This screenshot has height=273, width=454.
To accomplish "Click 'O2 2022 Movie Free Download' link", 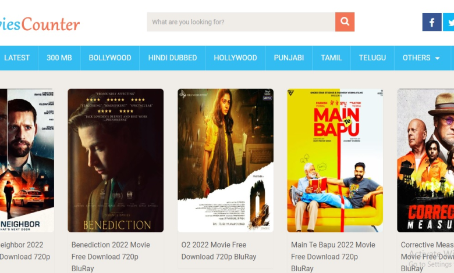I will [219, 251].
